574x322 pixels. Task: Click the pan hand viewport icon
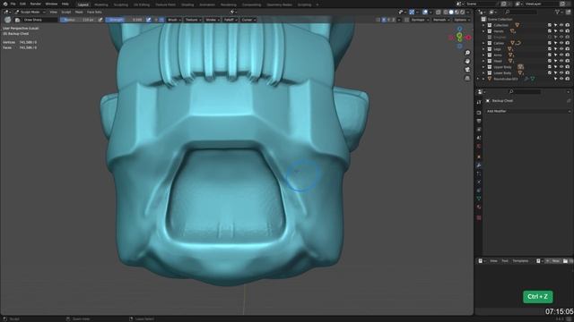(x=467, y=62)
